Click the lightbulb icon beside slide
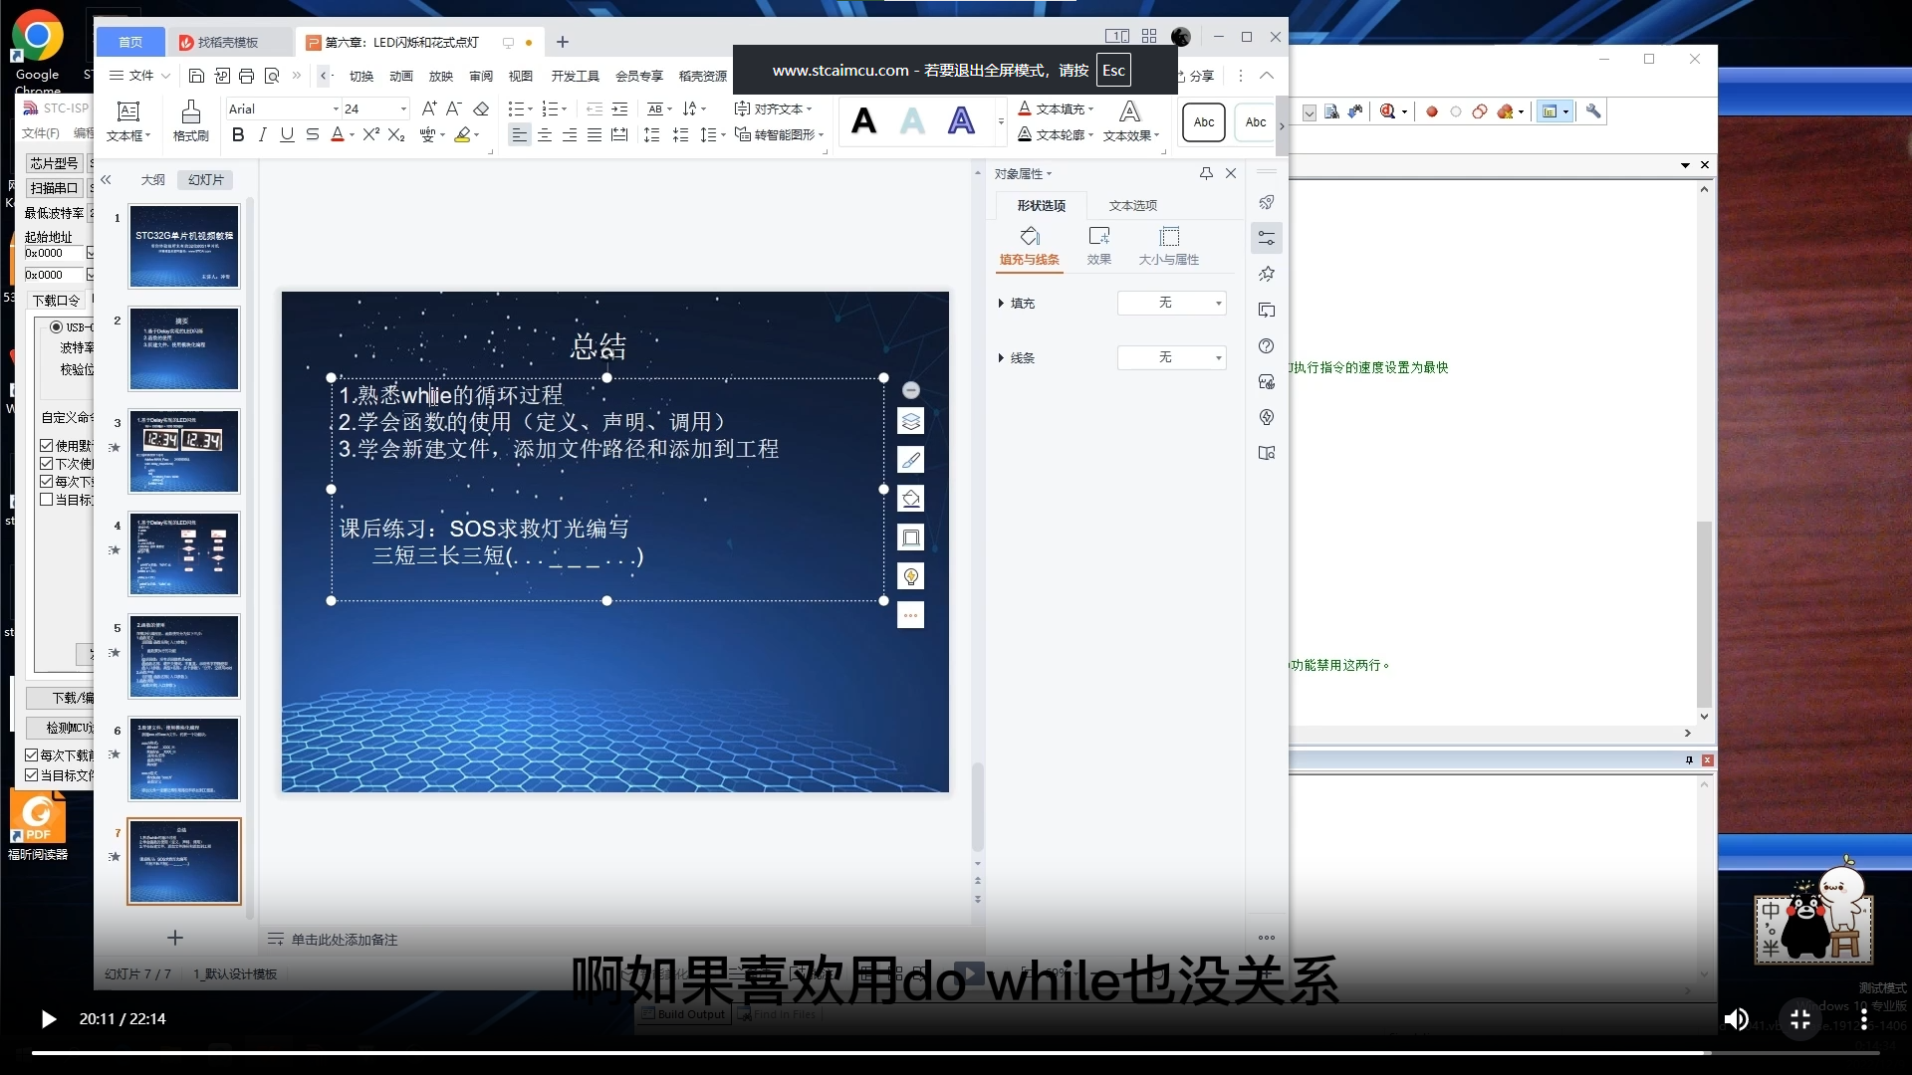Screen dimensions: 1912x1075 [910, 576]
